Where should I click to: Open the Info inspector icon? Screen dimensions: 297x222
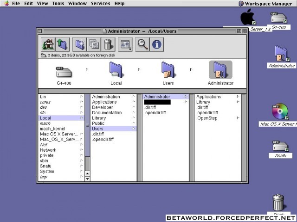157,44
